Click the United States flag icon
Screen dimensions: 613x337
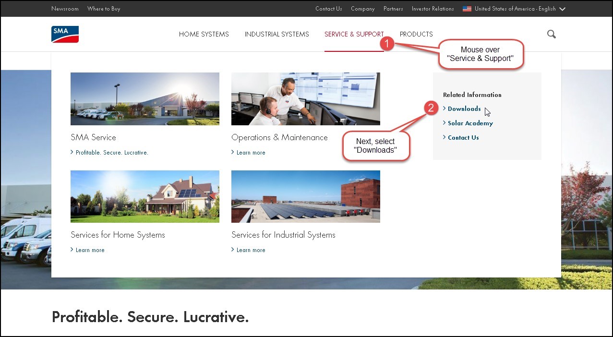(467, 8)
